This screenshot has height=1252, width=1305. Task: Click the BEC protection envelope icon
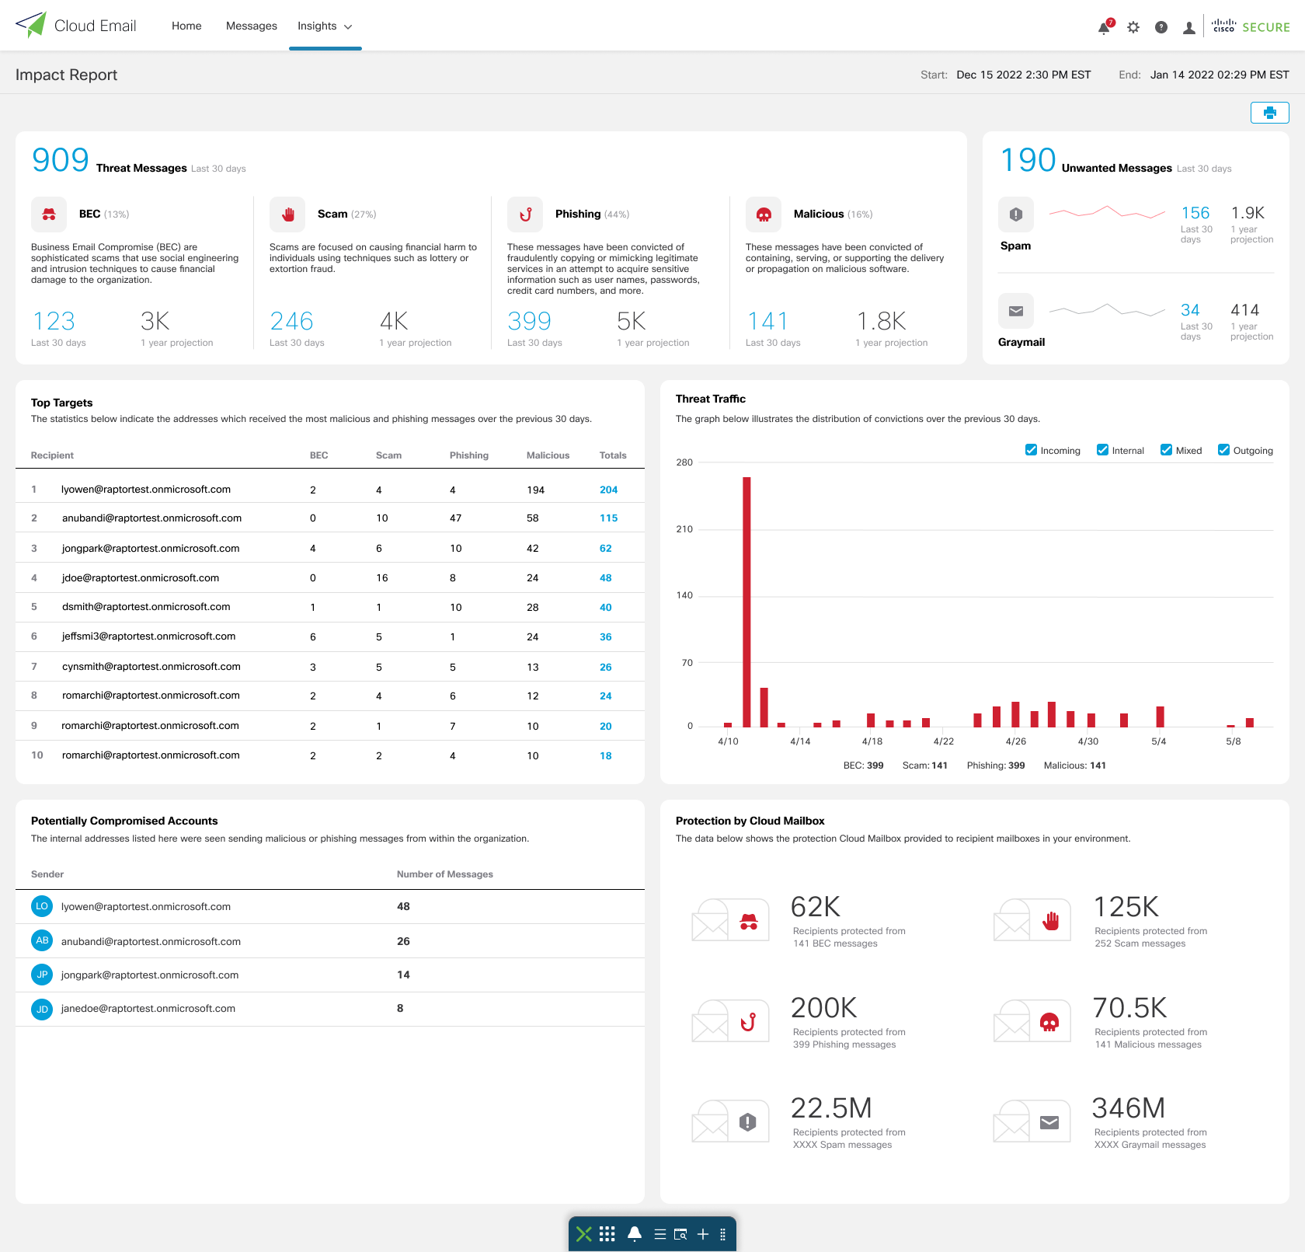pyautogui.click(x=730, y=920)
